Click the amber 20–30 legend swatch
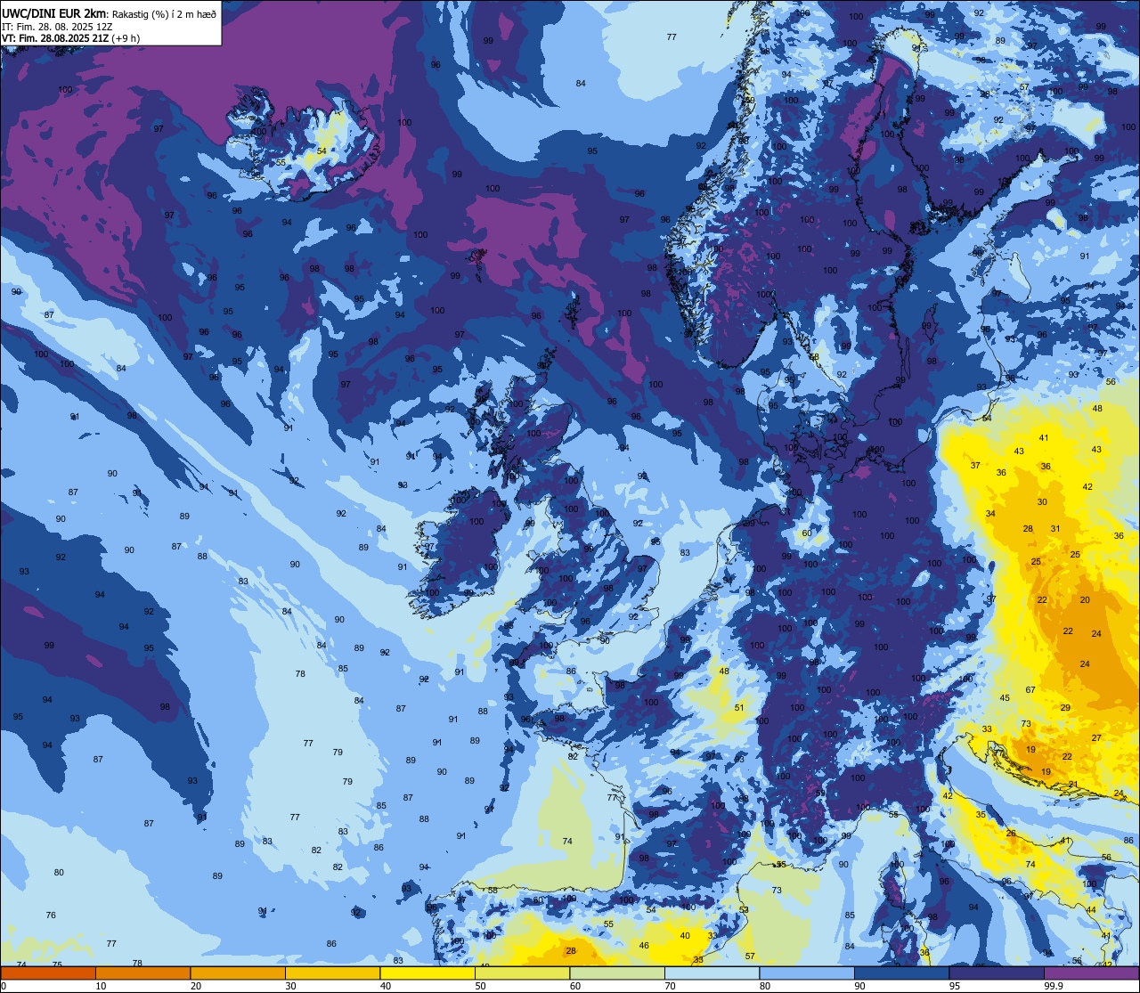Viewport: 1140px width, 993px height. 238,973
